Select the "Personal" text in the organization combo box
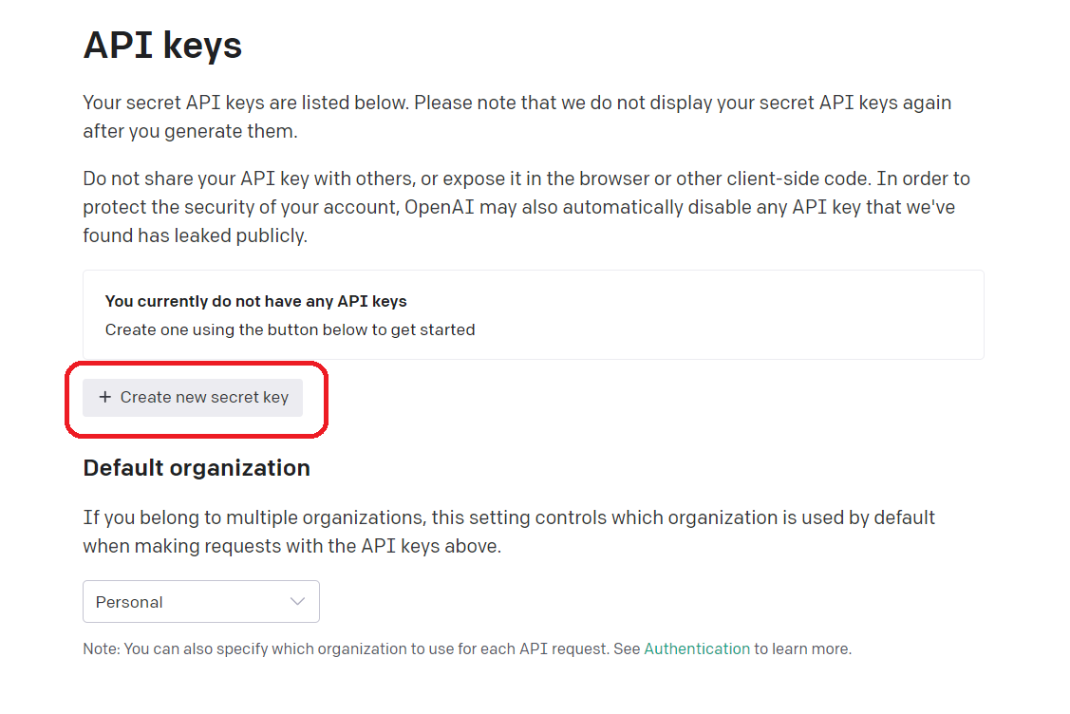Image resolution: width=1070 pixels, height=714 pixels. (129, 602)
